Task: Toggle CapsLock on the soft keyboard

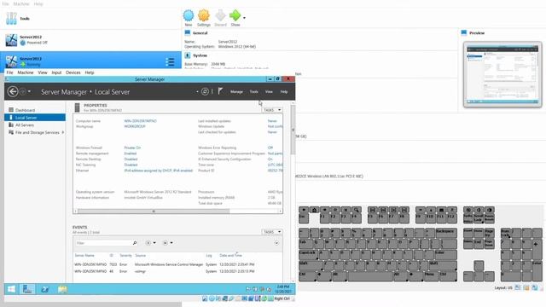Action: (309, 254)
